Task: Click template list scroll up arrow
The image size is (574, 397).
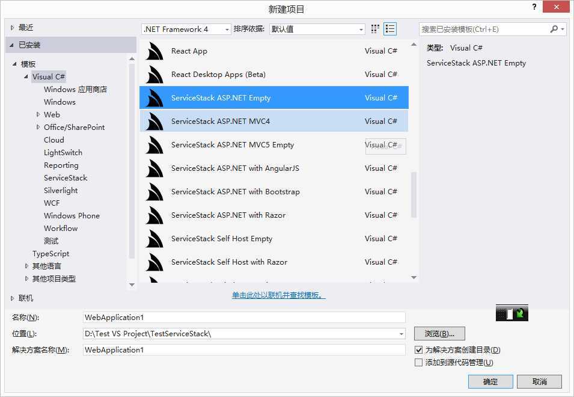Action: pos(414,45)
